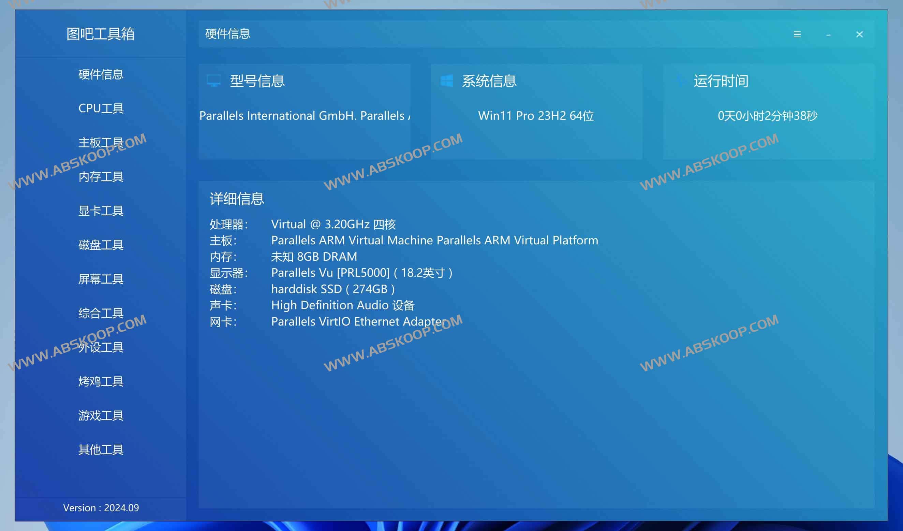Viewport: 903px width, 531px height.
Task: Click the Windows logo icon beside 系统信息
Action: click(x=447, y=81)
